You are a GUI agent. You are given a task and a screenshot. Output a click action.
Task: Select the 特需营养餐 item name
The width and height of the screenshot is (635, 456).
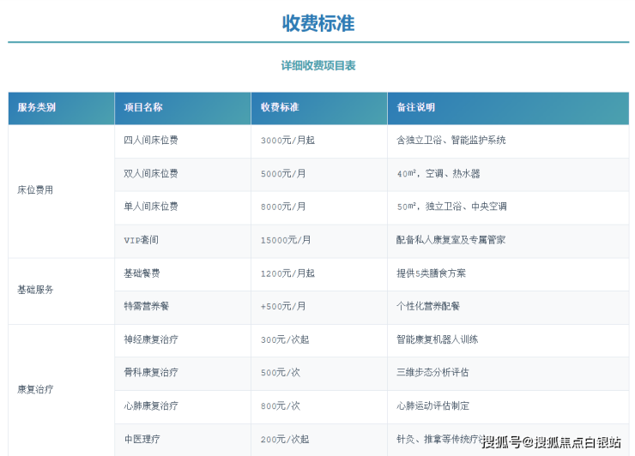(x=146, y=306)
